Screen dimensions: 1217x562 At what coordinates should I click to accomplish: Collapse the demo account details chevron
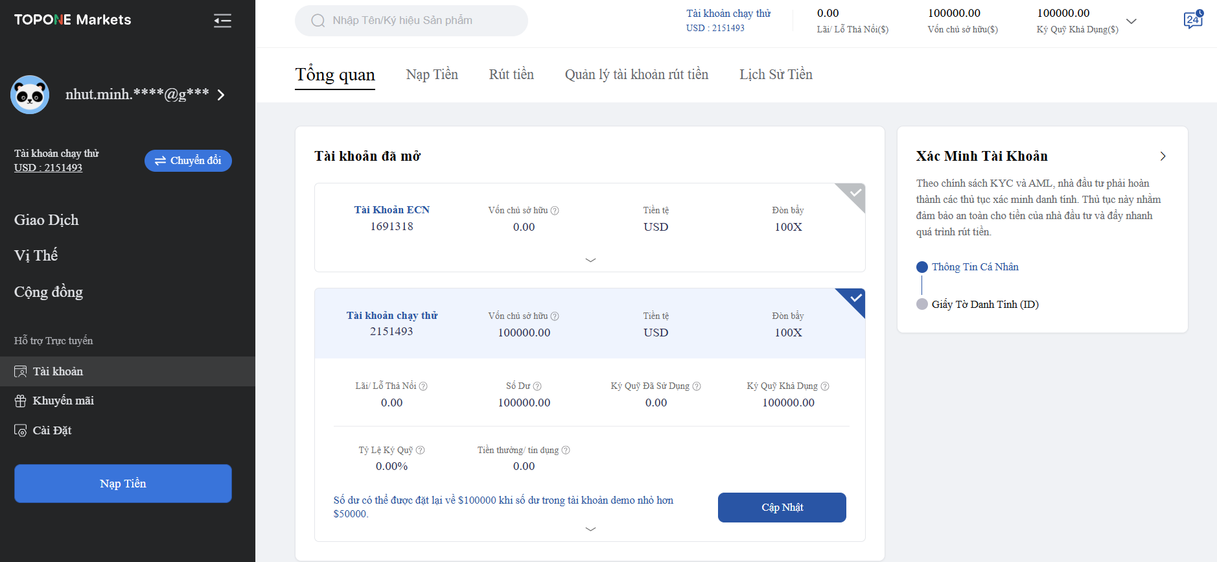coord(590,529)
